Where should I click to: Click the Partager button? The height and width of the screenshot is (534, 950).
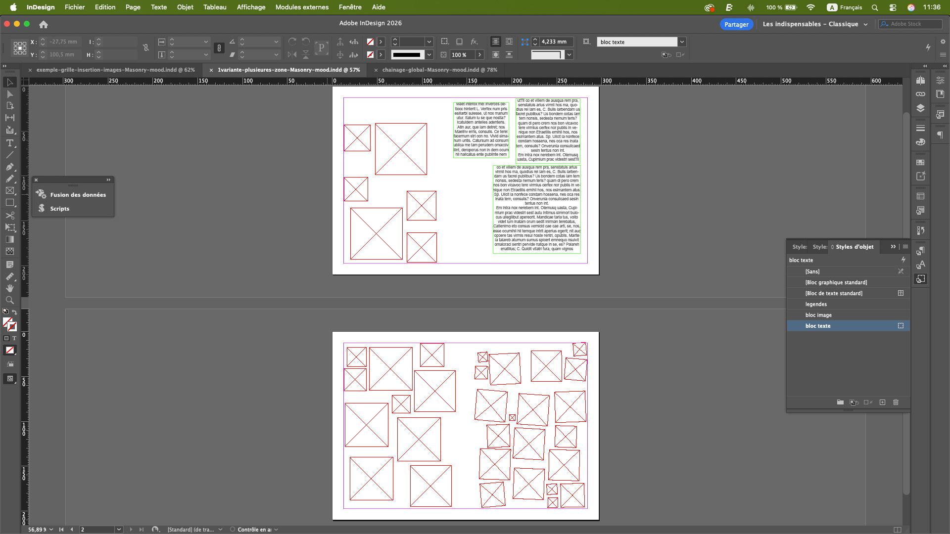pos(736,24)
